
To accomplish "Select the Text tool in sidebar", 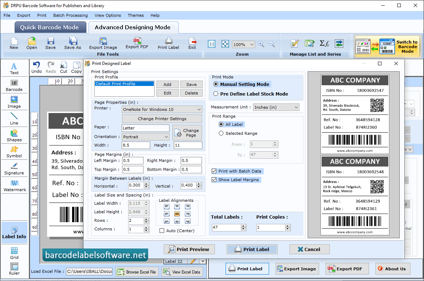I will click(x=14, y=68).
